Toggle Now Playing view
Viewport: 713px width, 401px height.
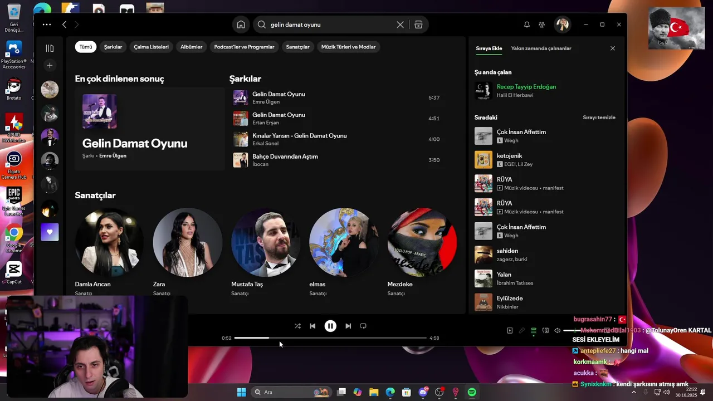click(x=510, y=330)
